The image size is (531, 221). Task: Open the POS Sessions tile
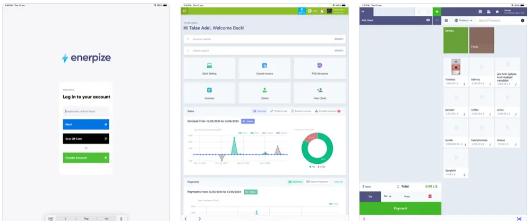click(320, 68)
